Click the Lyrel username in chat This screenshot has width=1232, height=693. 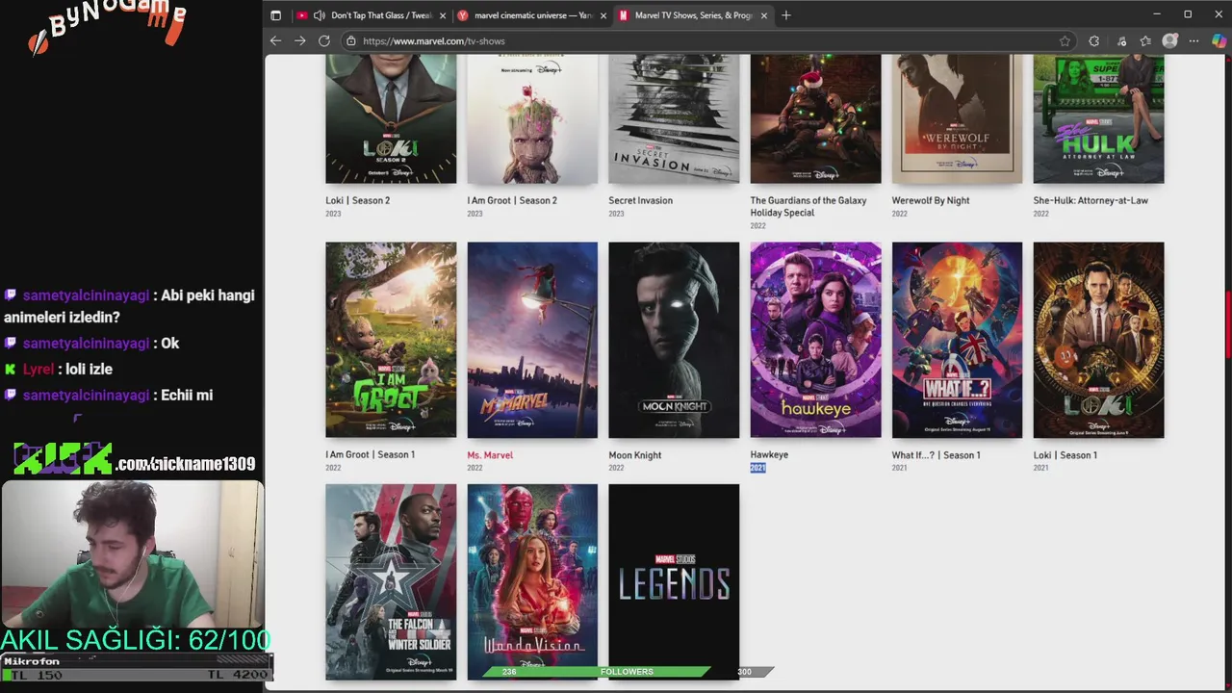pos(38,369)
